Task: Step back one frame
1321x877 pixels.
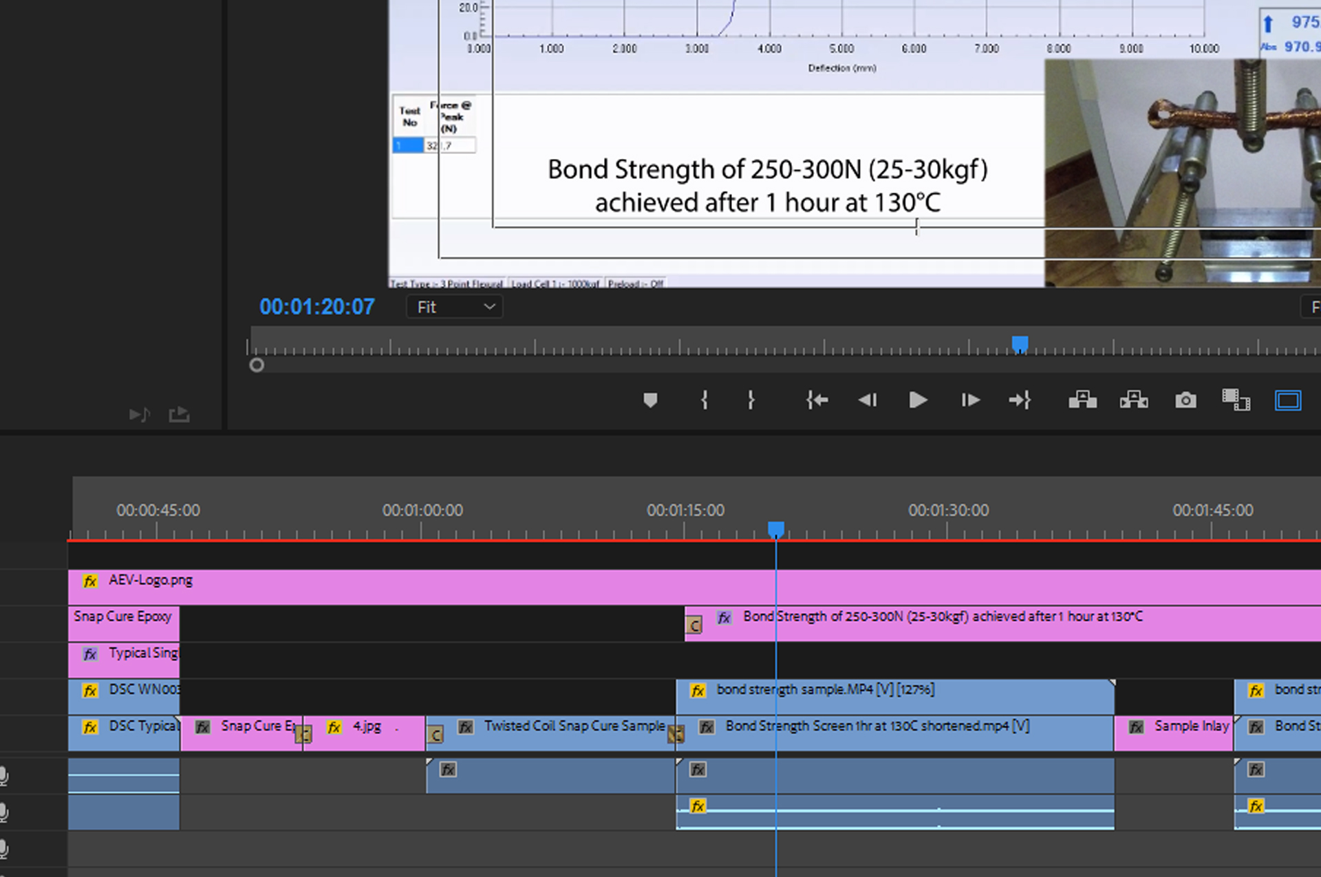Action: [x=868, y=400]
